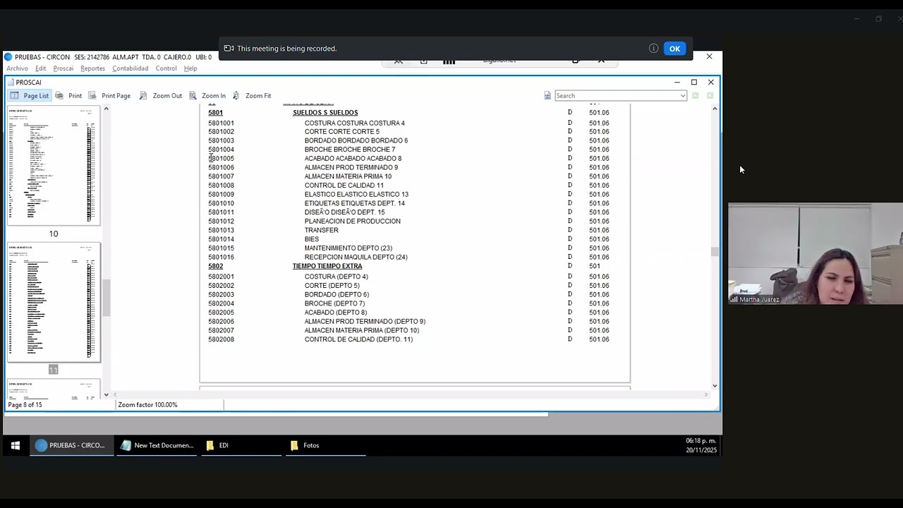Open the Proscai menu
Image resolution: width=903 pixels, height=508 pixels.
63,68
